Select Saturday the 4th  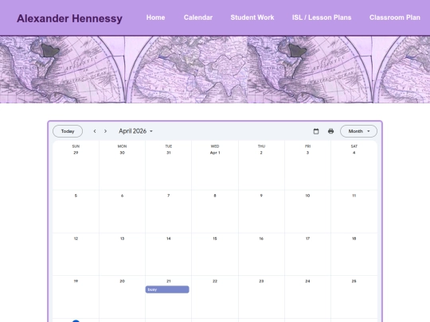(354, 153)
